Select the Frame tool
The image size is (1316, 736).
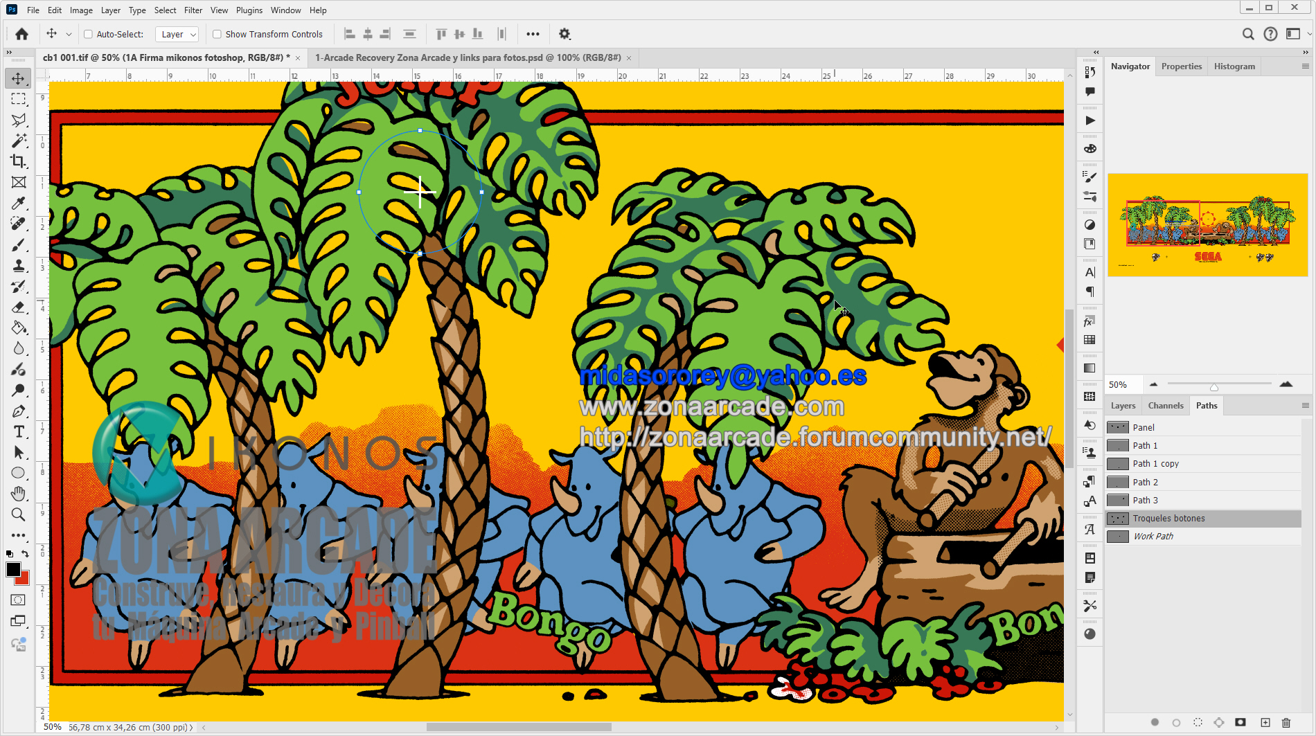(x=19, y=182)
